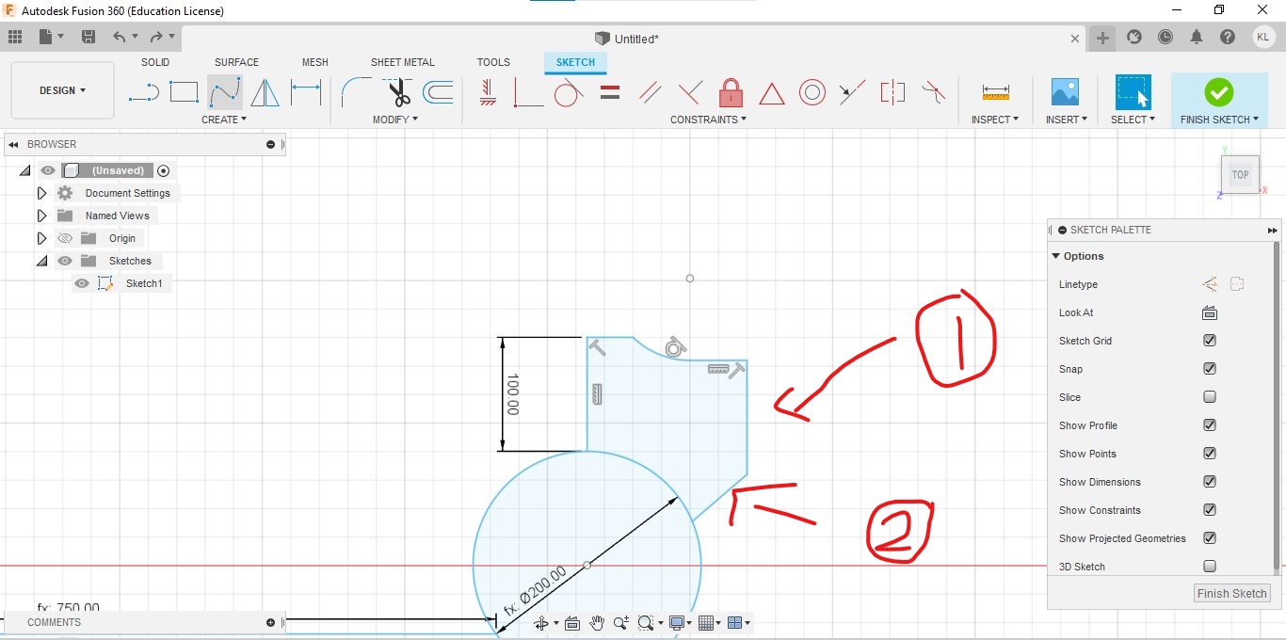Open the notifications bell
1286x640 pixels.
1197,37
